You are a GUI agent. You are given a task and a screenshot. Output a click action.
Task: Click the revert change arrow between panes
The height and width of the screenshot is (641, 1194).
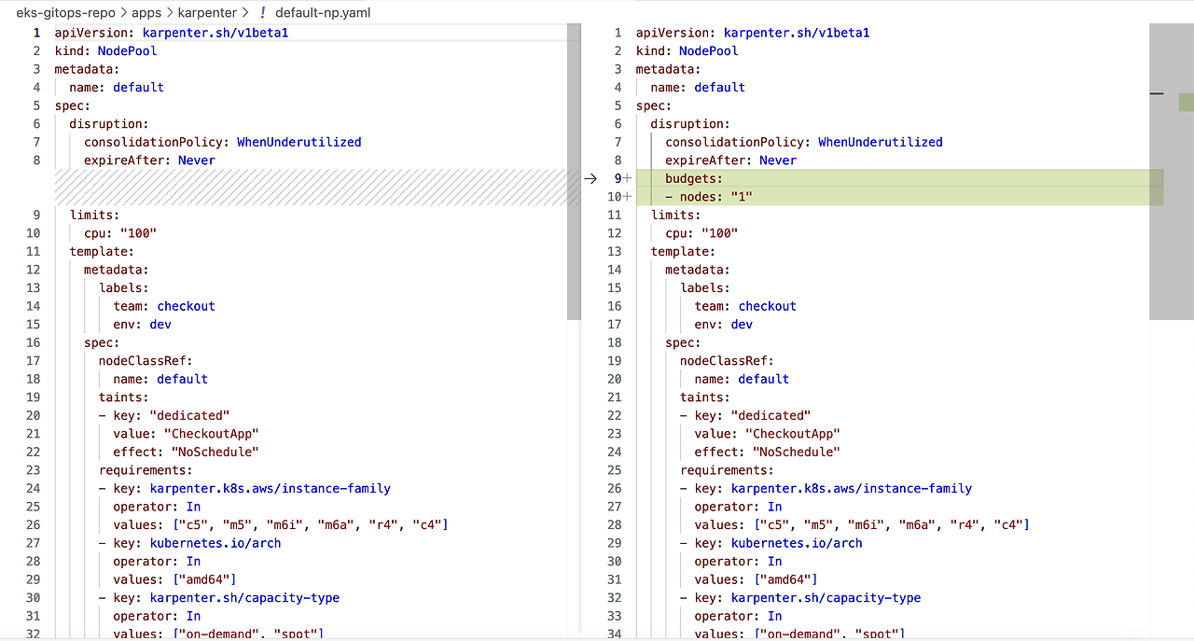pyautogui.click(x=590, y=178)
